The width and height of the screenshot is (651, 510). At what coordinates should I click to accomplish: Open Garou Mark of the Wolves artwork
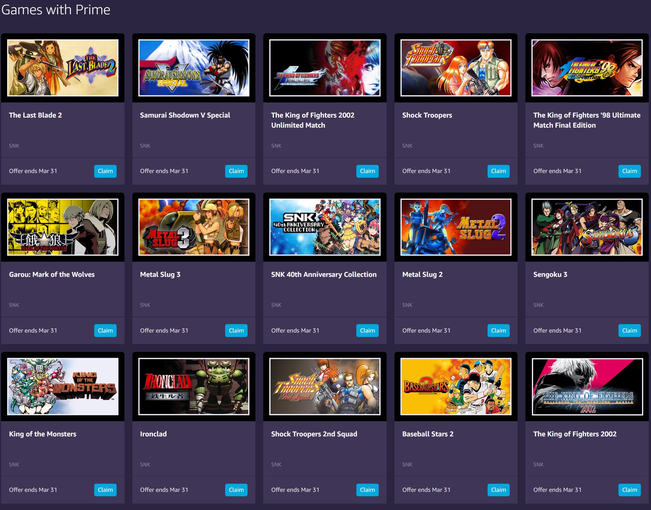63,227
